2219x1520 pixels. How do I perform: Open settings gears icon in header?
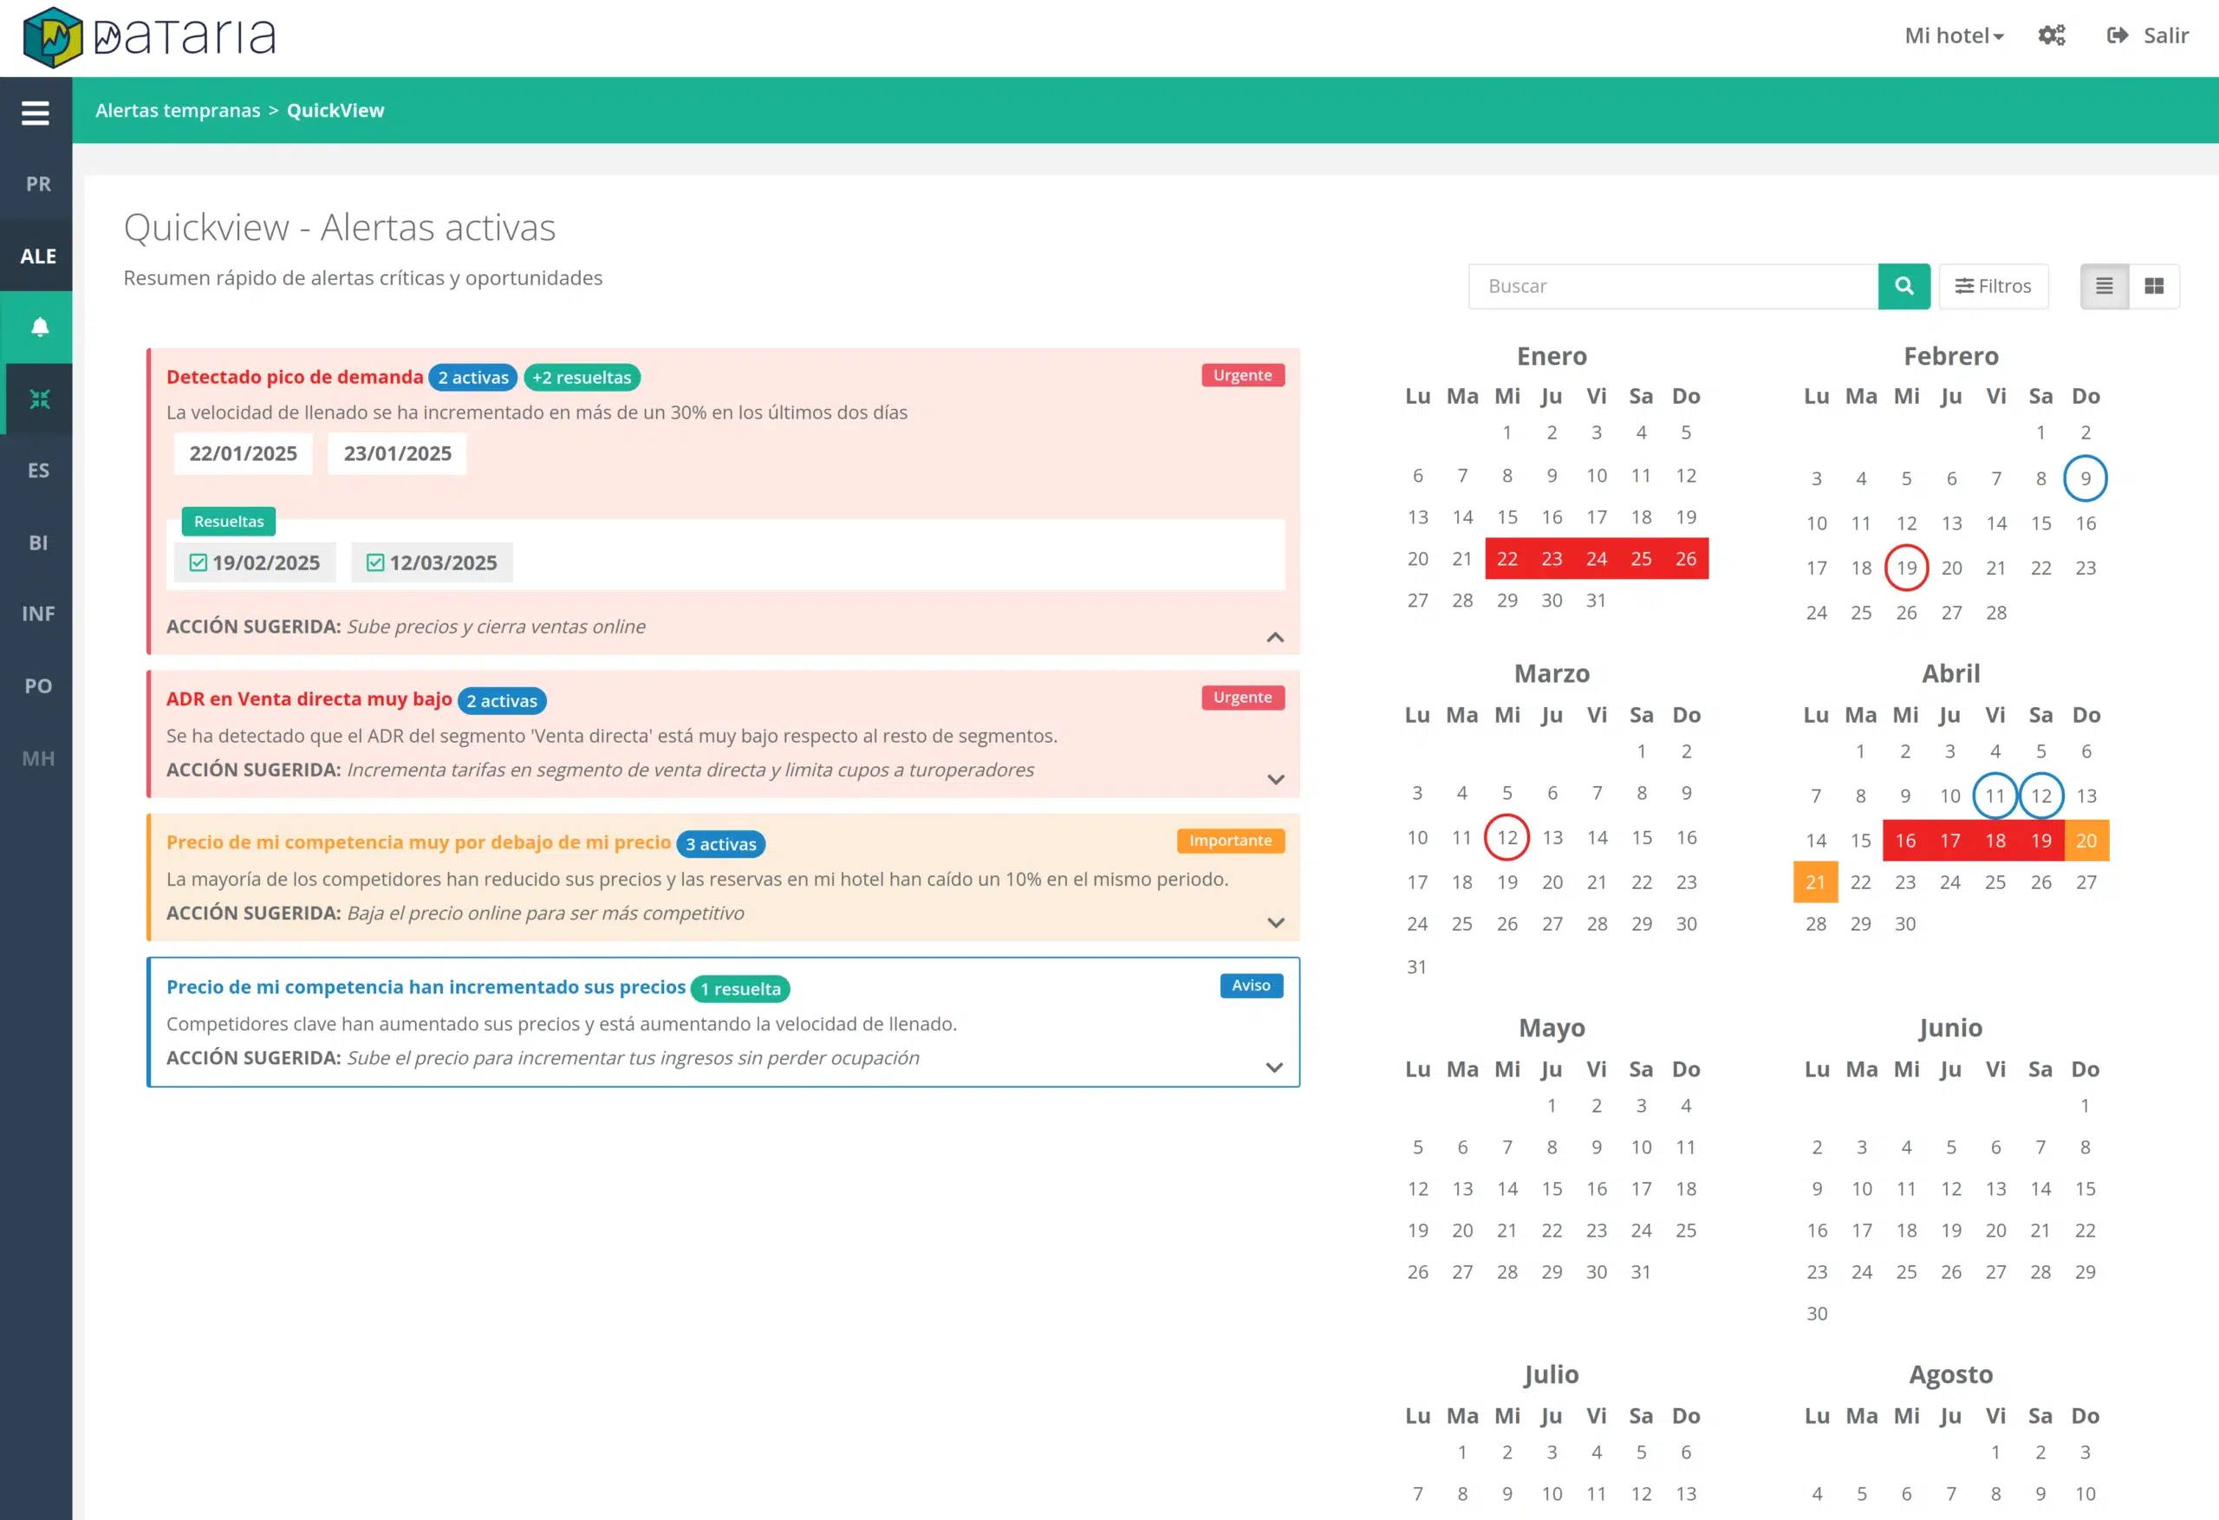tap(2051, 36)
